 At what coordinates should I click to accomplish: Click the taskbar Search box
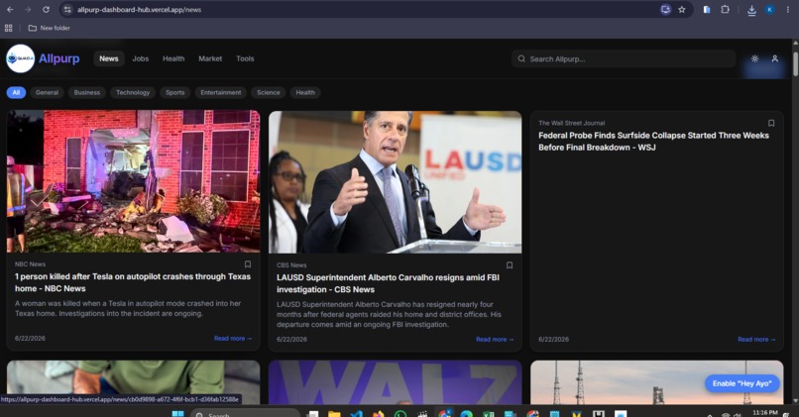tap(245, 413)
